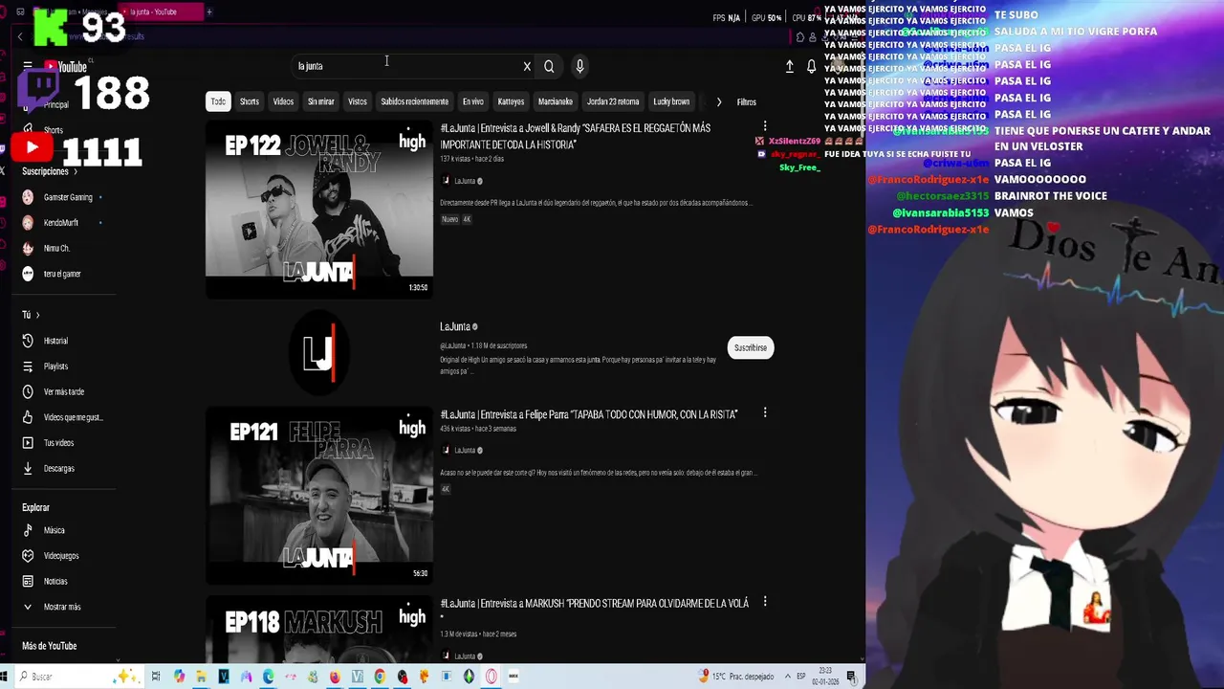Open Opera GX on the taskbar
This screenshot has height=689, width=1224.
(x=492, y=677)
